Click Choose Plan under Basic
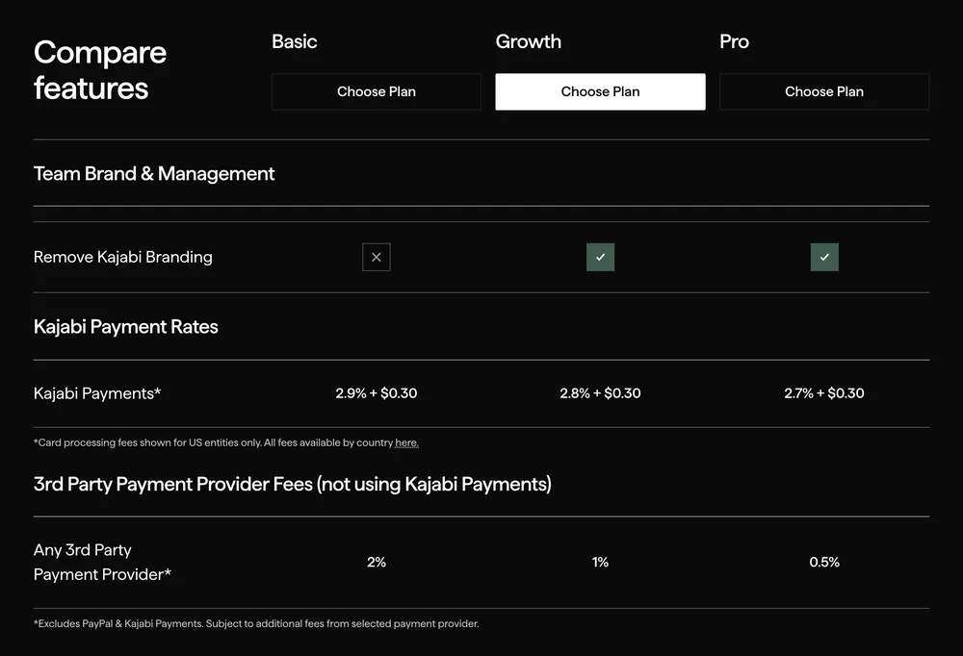This screenshot has width=963, height=656. coord(376,91)
